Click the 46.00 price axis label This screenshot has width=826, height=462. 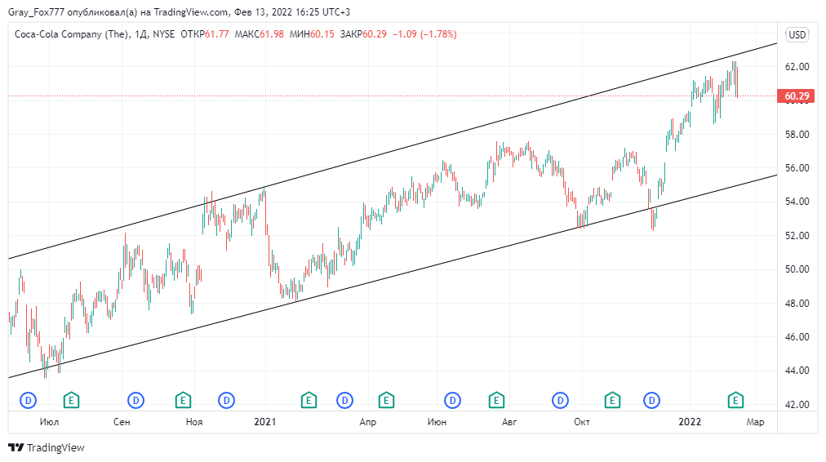point(797,336)
